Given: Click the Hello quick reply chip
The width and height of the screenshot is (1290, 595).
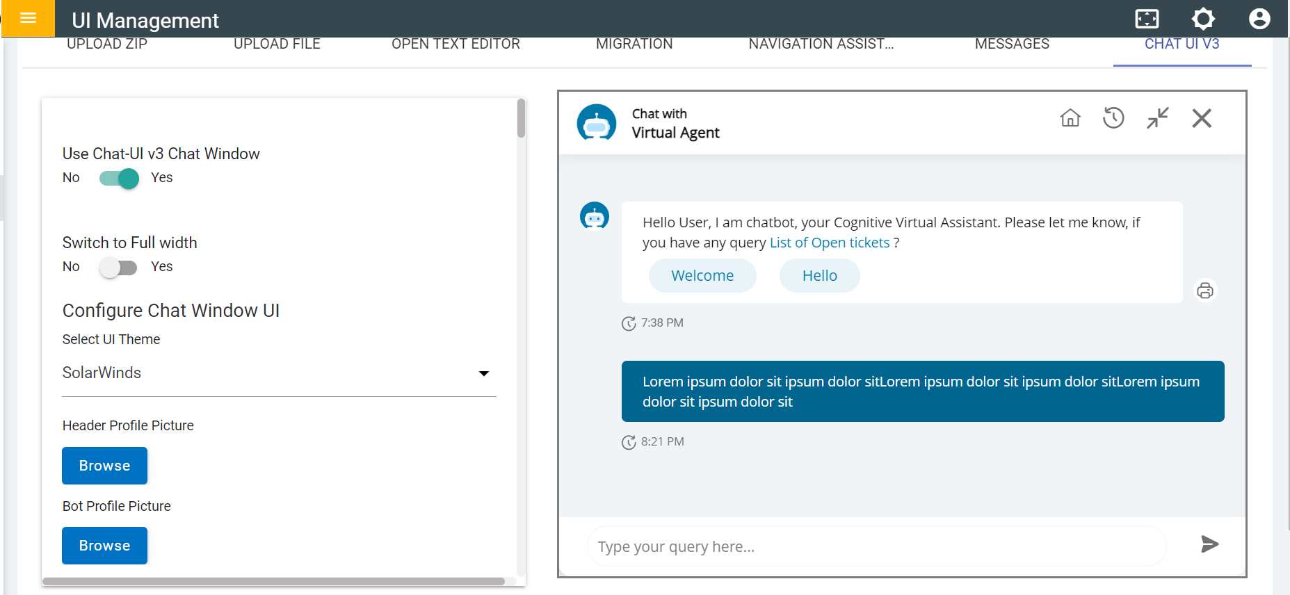Looking at the screenshot, I should [x=820, y=276].
